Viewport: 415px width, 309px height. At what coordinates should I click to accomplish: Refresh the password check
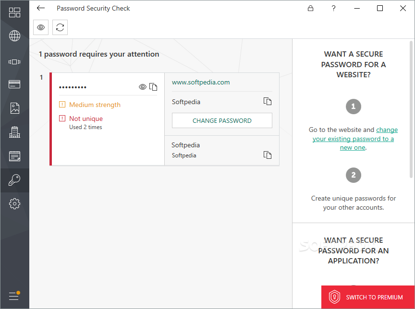60,27
